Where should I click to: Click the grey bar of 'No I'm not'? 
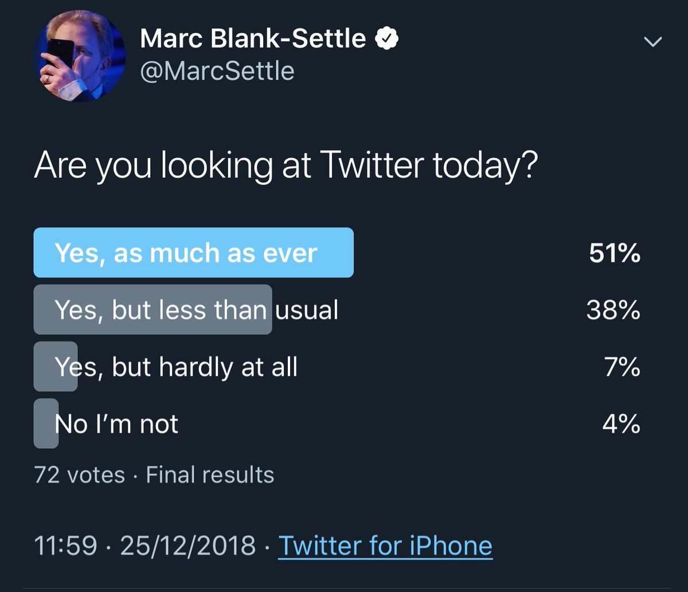(46, 424)
